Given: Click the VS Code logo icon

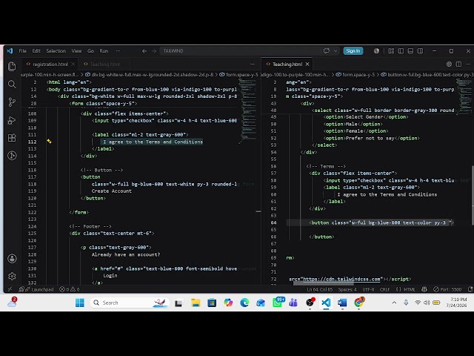Looking at the screenshot, I should click(10, 51).
